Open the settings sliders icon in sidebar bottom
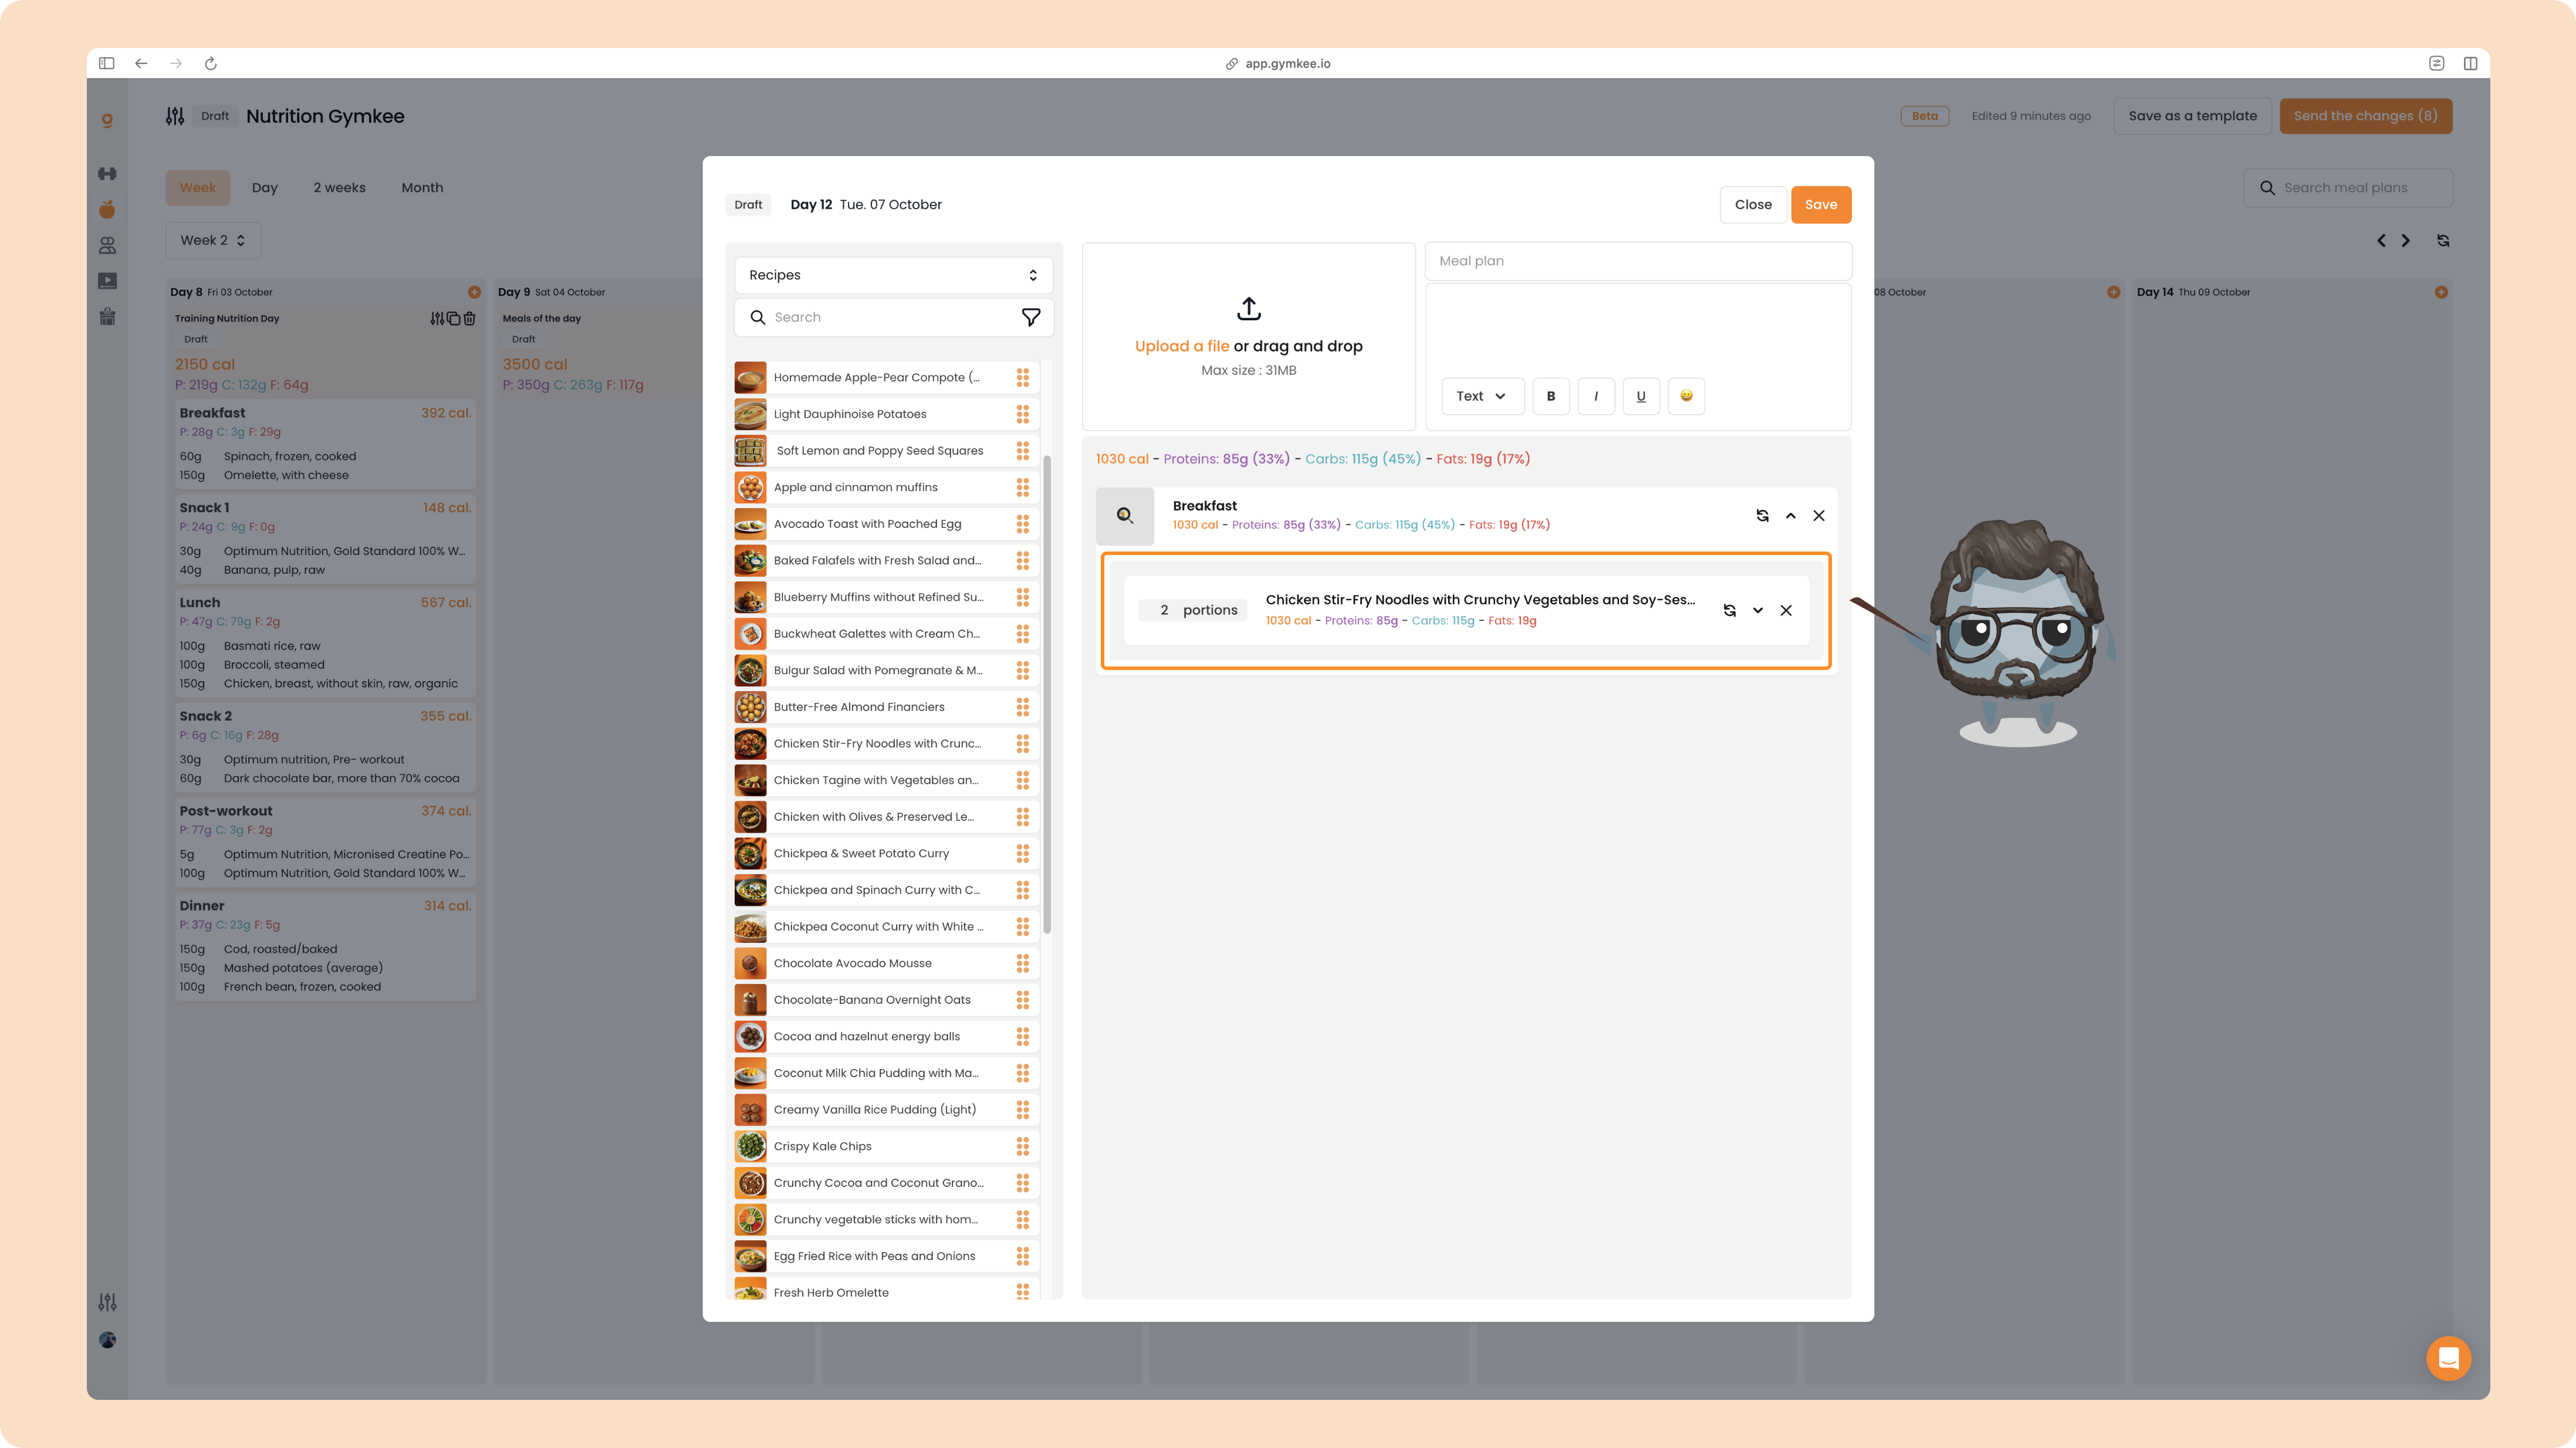2576x1448 pixels. coord(107,1302)
